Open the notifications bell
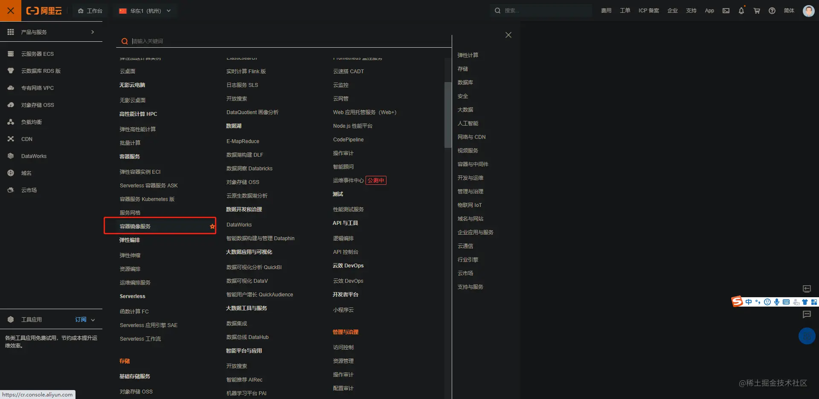Viewport: 819px width, 399px height. tap(741, 11)
